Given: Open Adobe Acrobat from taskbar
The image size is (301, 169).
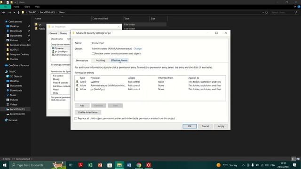Looking at the screenshot, I should [x=80, y=165].
